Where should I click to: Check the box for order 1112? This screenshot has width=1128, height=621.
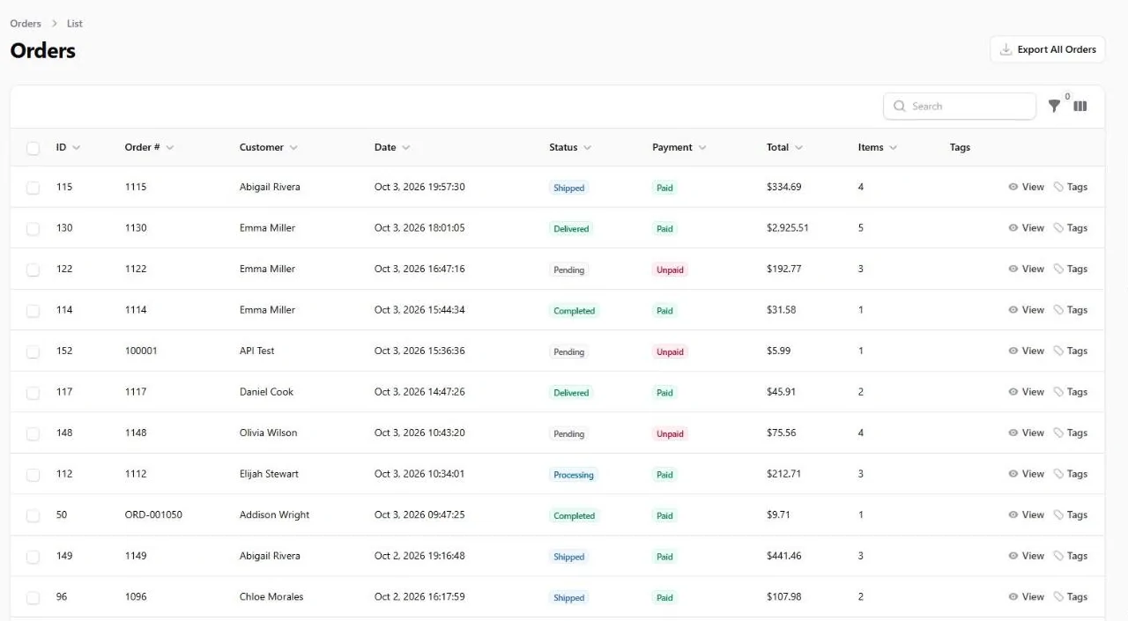coord(33,475)
